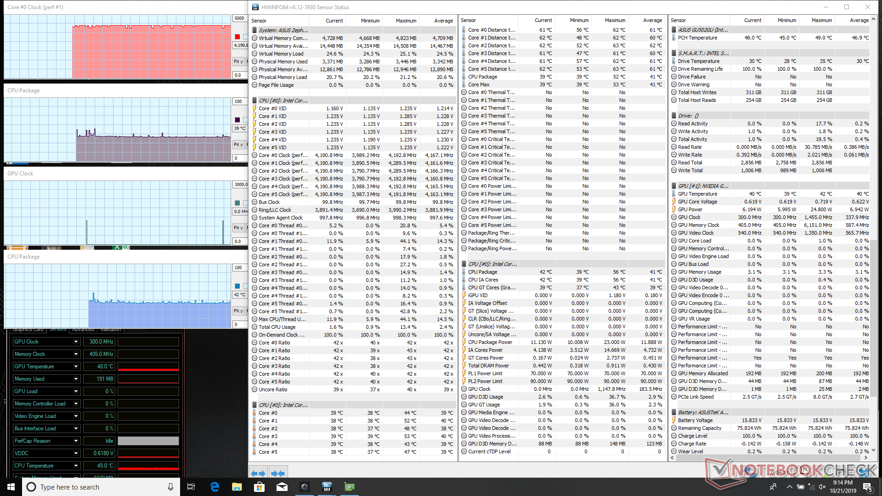Viewport: 882px width, 496px height.
Task: Open the Memory Clock sensor dropdown
Action: 76,354
